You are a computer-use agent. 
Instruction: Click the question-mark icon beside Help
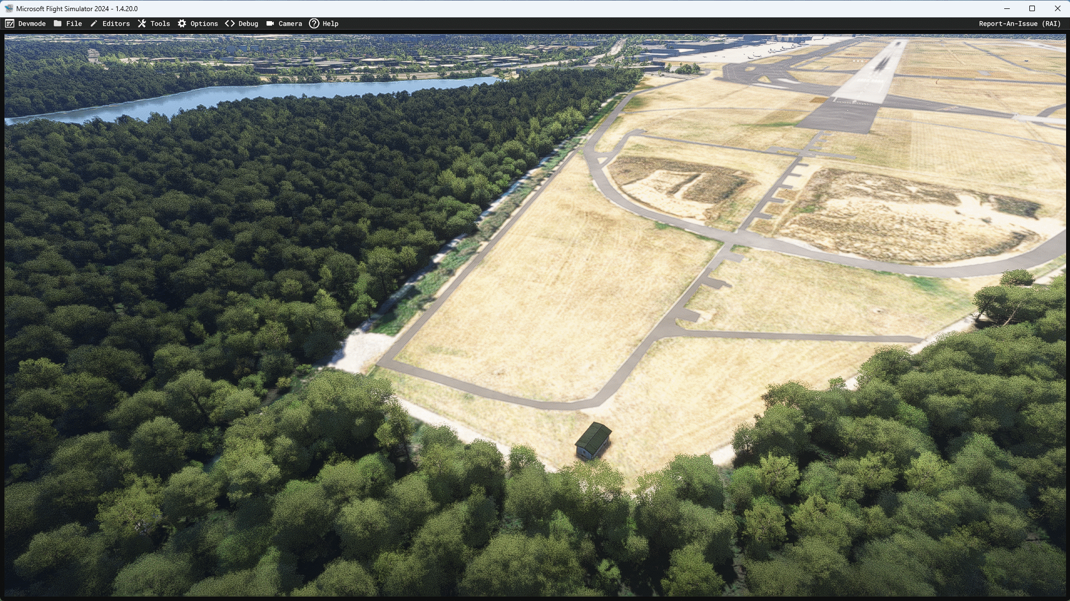pyautogui.click(x=313, y=23)
